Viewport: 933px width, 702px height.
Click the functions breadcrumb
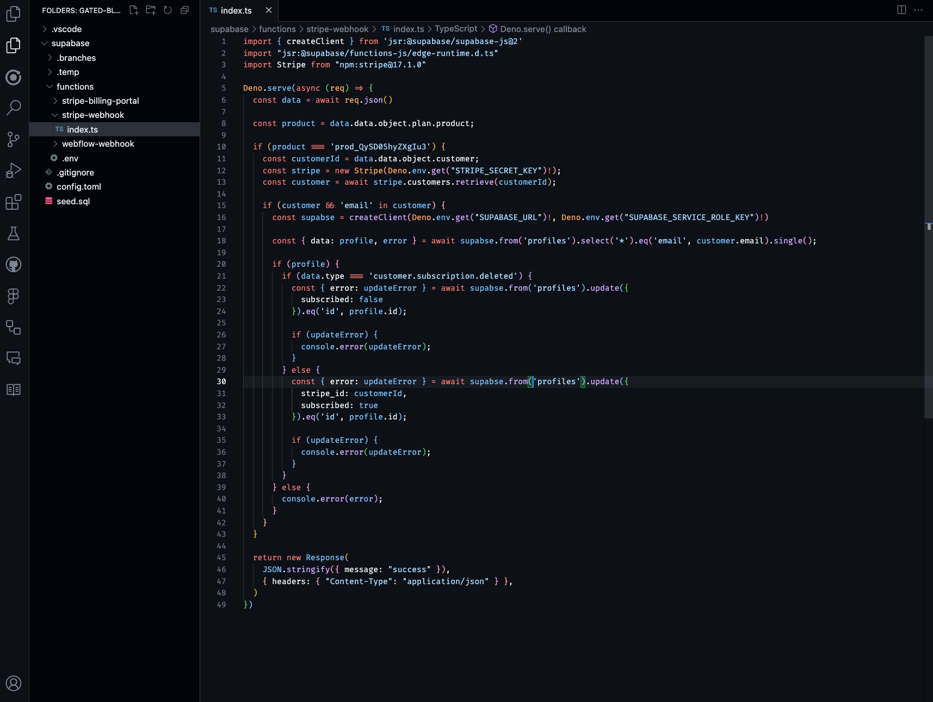pyautogui.click(x=277, y=29)
